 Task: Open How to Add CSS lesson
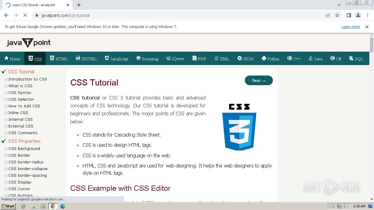click(x=24, y=106)
